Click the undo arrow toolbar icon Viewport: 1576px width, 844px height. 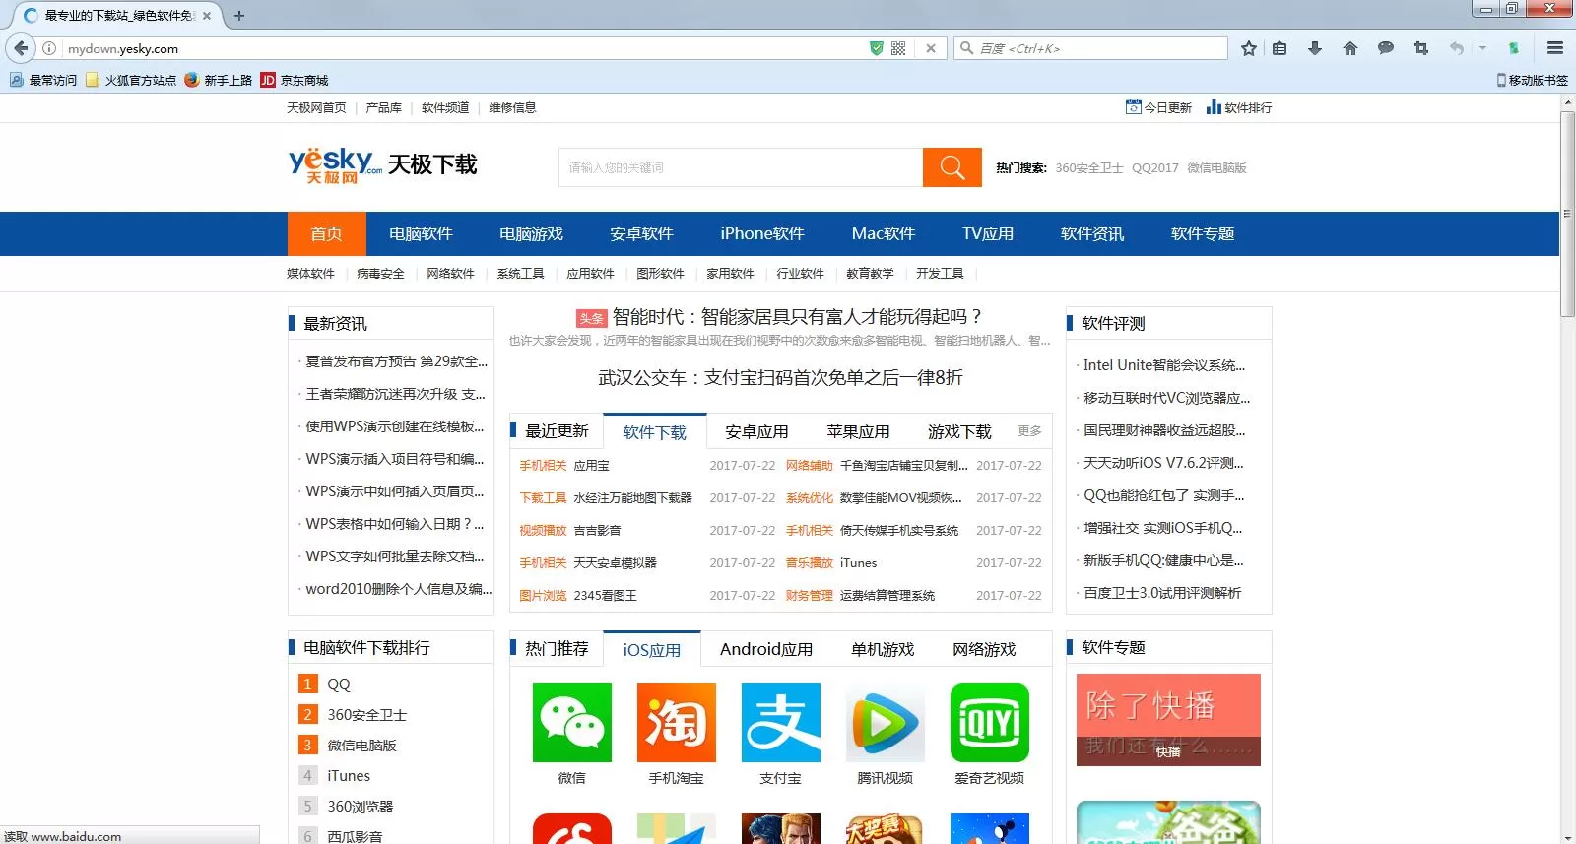coord(1457,48)
